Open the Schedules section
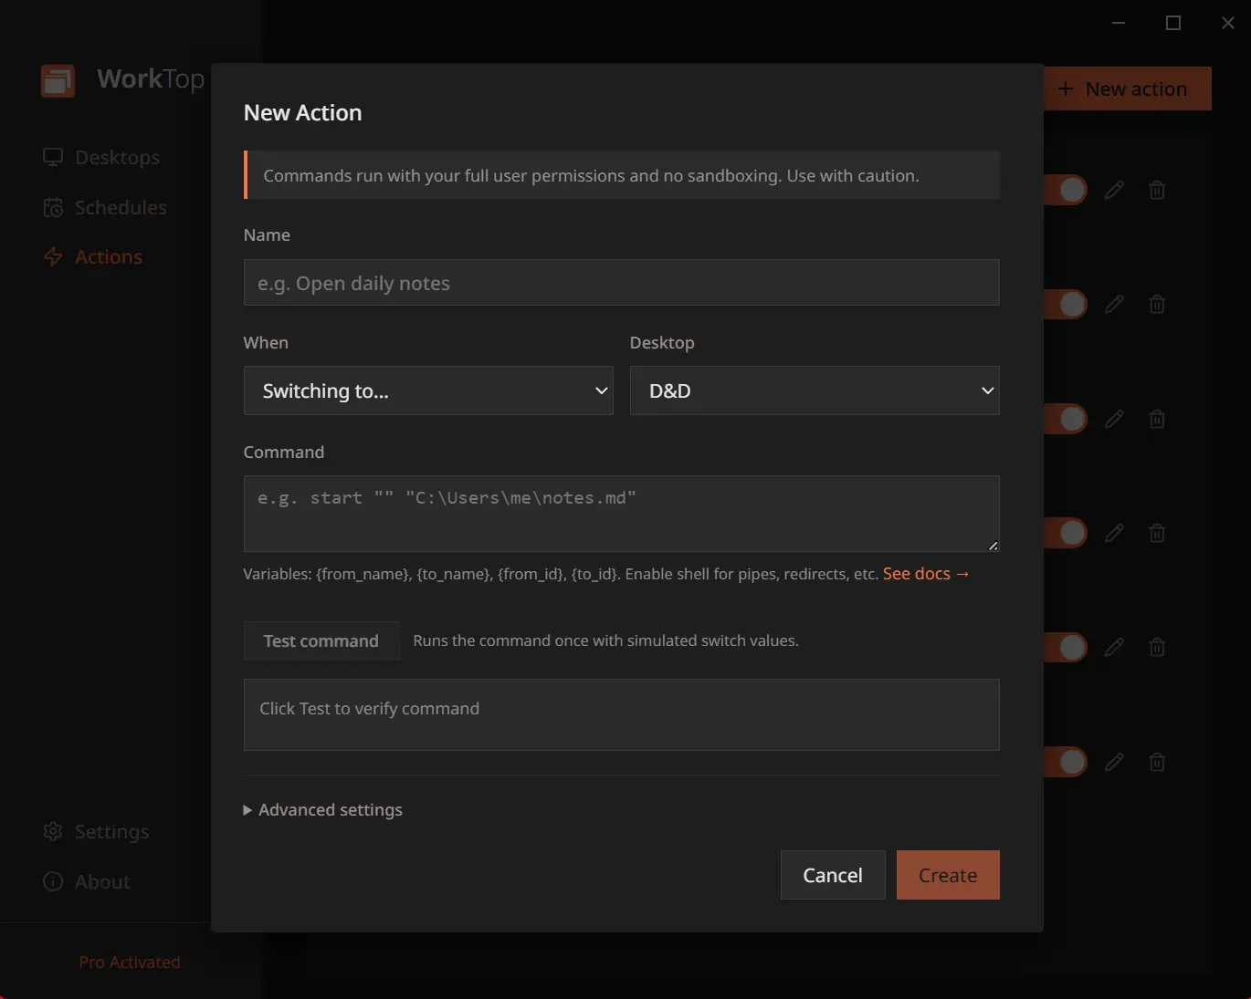Image resolution: width=1251 pixels, height=999 pixels. 105,207
